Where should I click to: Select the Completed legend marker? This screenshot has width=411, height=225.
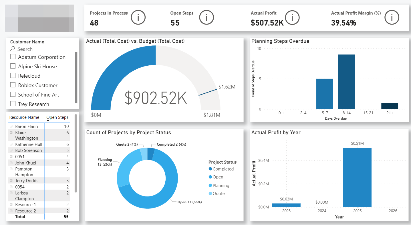(210, 169)
